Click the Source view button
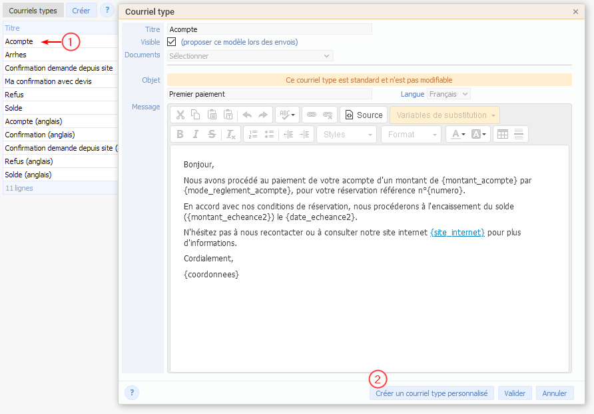Image resolution: width=594 pixels, height=414 pixels. [x=363, y=115]
